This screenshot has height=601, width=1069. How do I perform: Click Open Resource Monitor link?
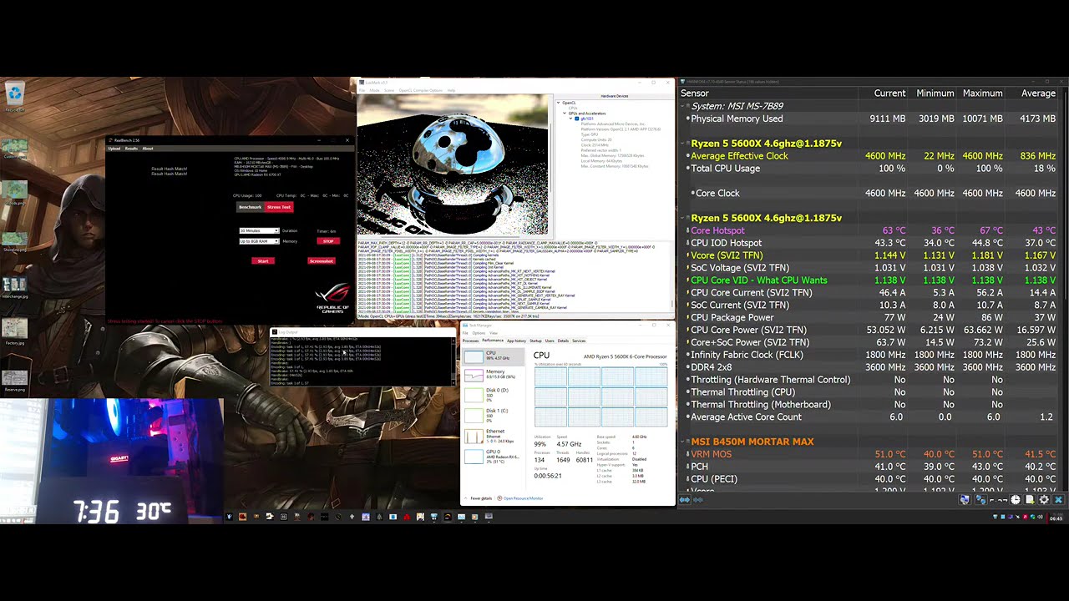pyautogui.click(x=523, y=498)
